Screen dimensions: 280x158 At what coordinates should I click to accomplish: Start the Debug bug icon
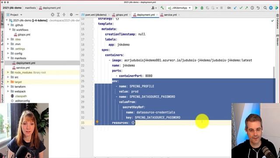click(x=202, y=8)
